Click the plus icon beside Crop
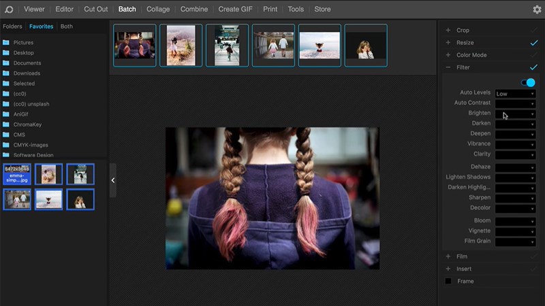The image size is (545, 306). click(x=448, y=31)
